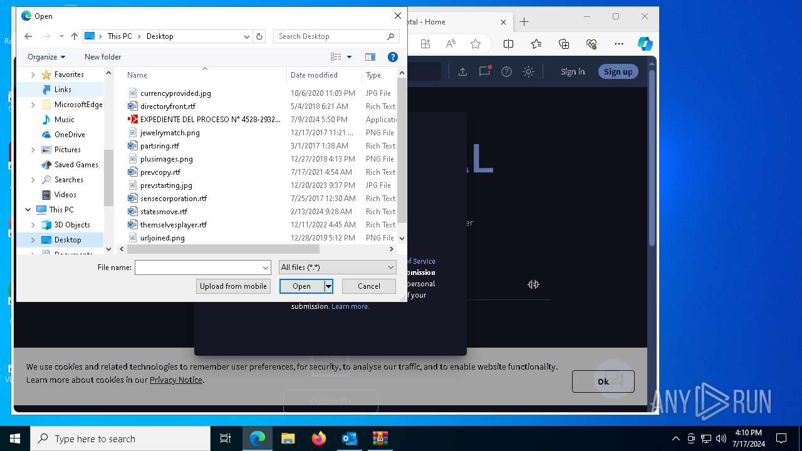Screen dimensions: 802x451
Task: Open VirusTotal help question icon
Action: coord(507,71)
